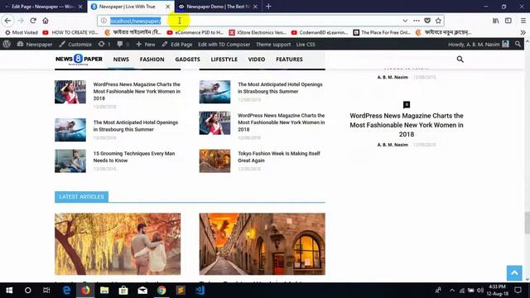Click Edit with TD Composer
The height and width of the screenshot is (298, 530).
[x=224, y=44]
